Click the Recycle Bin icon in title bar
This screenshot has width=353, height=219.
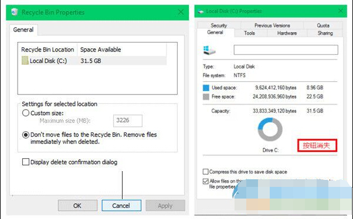pyautogui.click(x=15, y=12)
